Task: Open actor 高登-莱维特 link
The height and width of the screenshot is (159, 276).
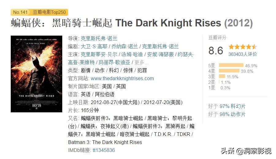Action: 81,62
